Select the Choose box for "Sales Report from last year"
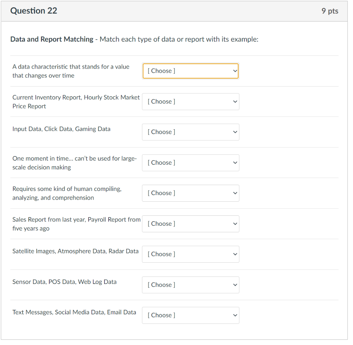 coord(190,224)
